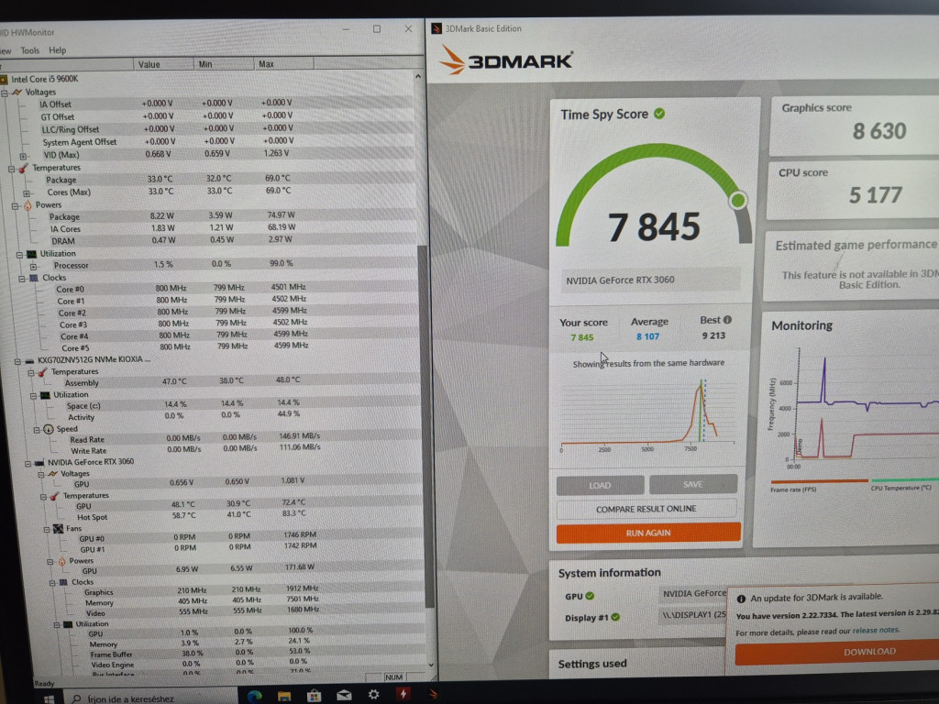This screenshot has width=939, height=704.
Task: Click the LOAD button
Action: coord(600,485)
